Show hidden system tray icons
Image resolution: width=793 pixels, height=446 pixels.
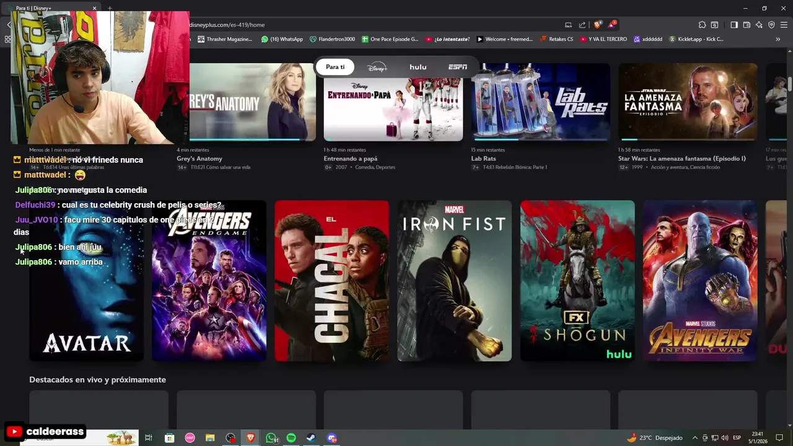(694, 438)
